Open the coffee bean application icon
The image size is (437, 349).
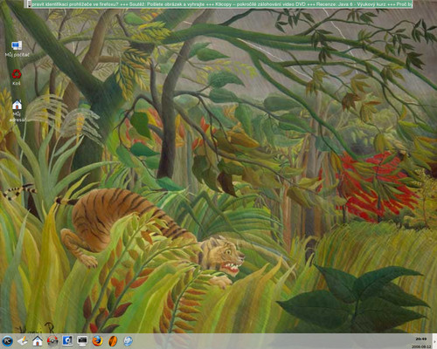coord(113,340)
